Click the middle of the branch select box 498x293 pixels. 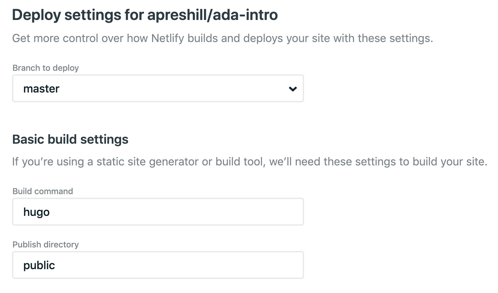click(x=158, y=89)
